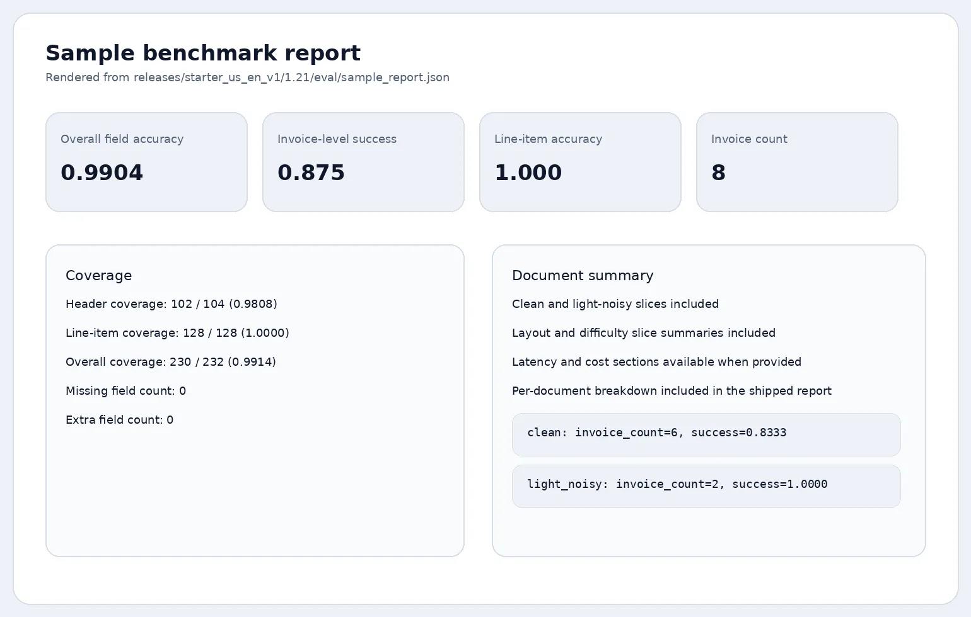Select the sample_report.json source path text
Screen dimensions: 971x617
point(247,77)
